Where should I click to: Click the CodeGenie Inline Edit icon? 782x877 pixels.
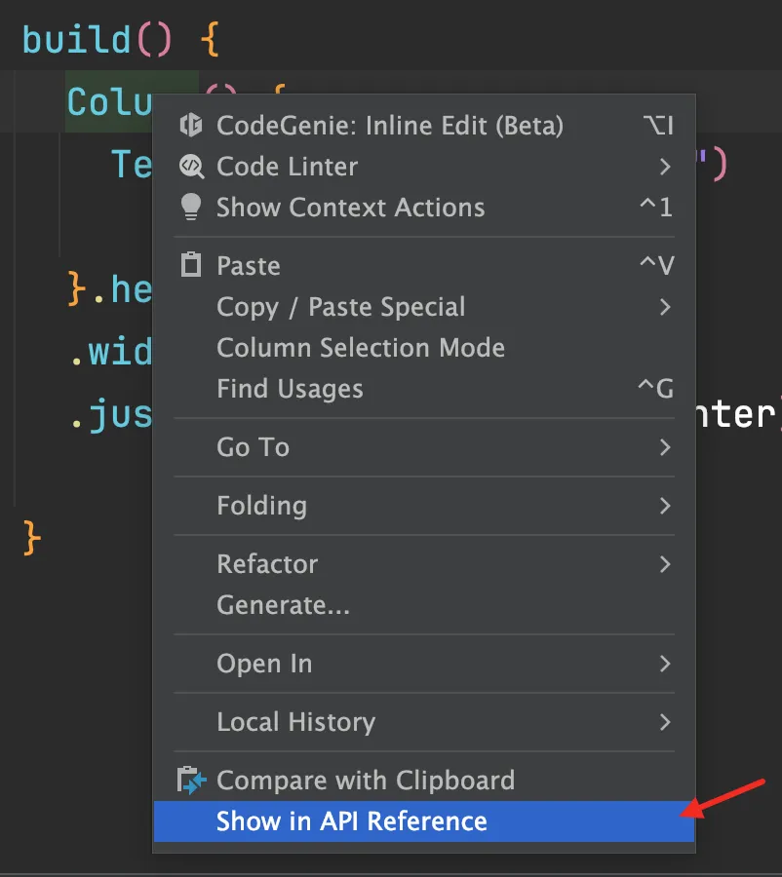(191, 125)
